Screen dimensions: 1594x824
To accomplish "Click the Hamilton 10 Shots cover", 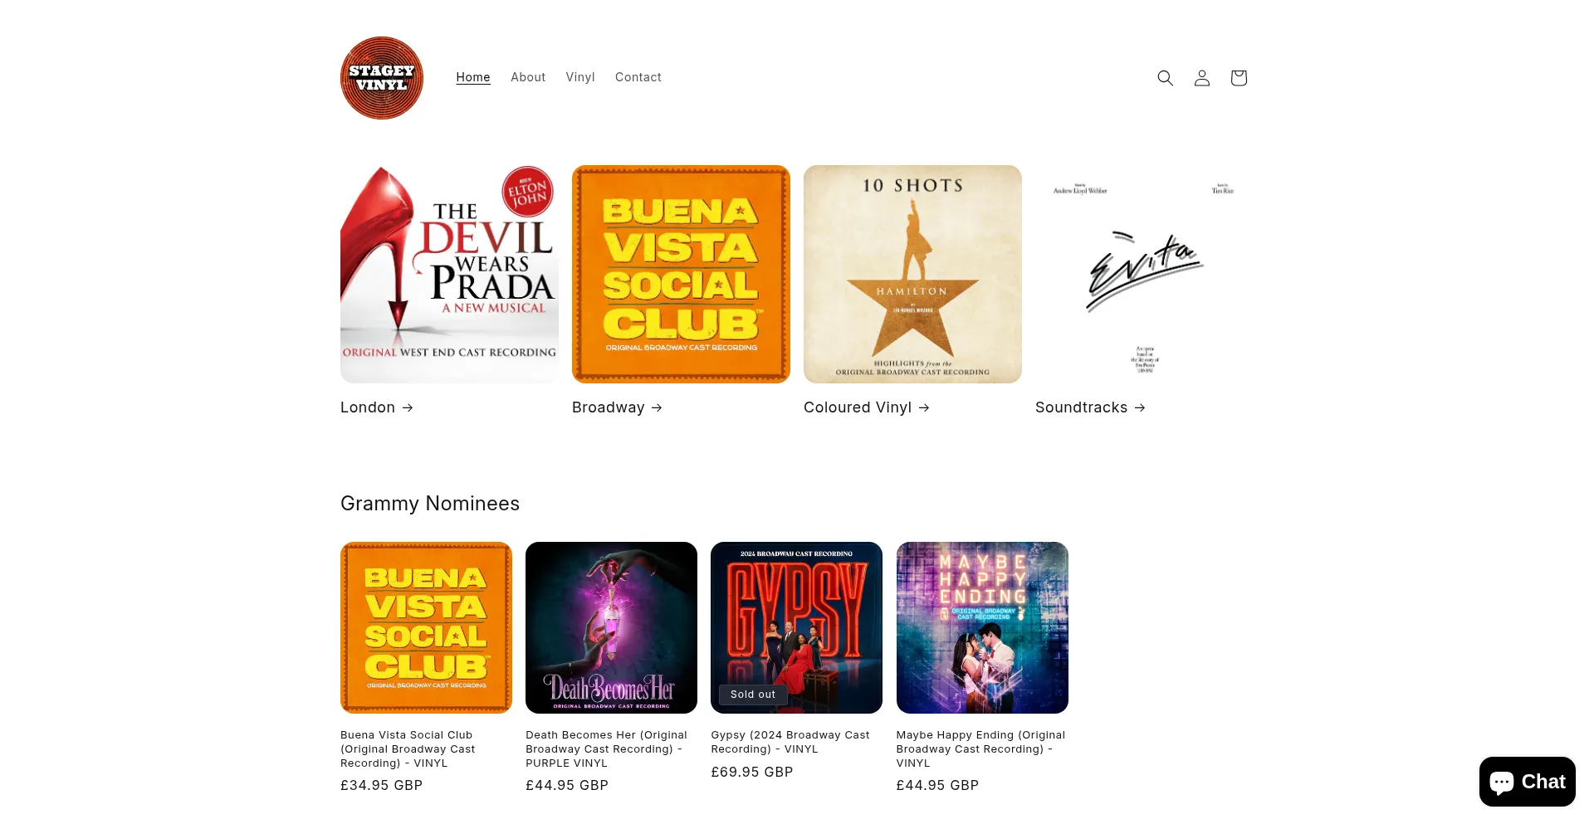I will pos(912,274).
